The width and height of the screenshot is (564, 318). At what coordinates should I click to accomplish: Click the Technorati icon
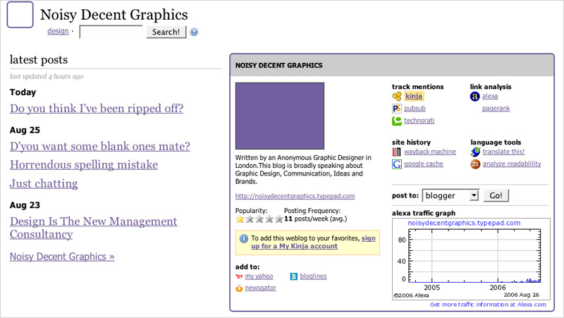pyautogui.click(x=397, y=121)
